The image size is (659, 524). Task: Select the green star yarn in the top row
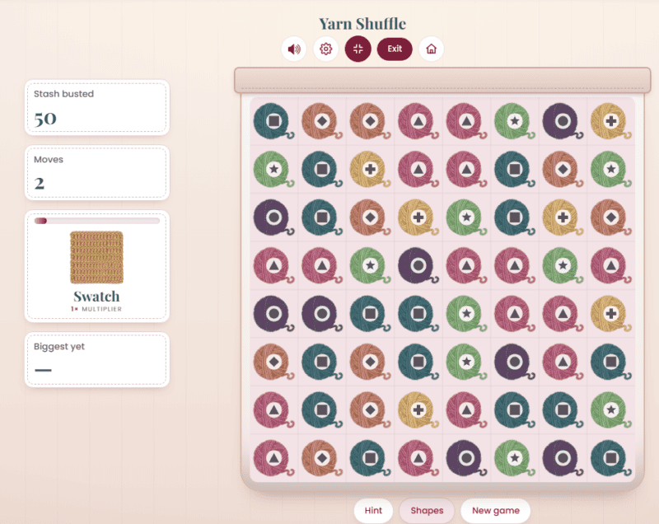pos(514,121)
